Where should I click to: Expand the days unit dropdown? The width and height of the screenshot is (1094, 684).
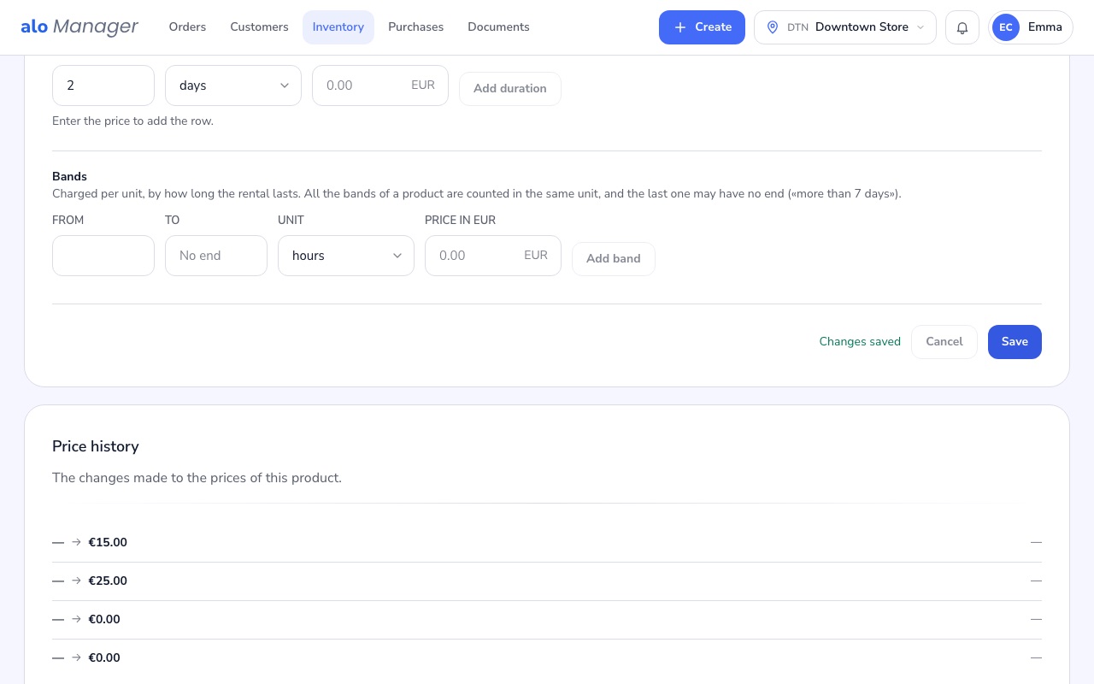233,85
